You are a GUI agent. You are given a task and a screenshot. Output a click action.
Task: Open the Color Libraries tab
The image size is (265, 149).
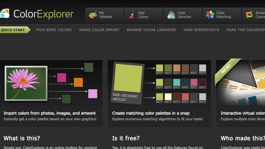(x=183, y=15)
